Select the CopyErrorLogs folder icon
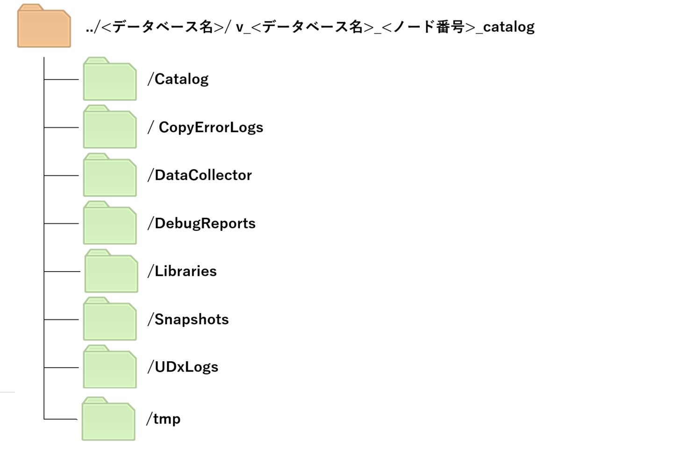 (110, 128)
